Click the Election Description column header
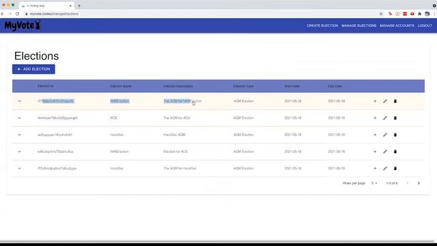 pyautogui.click(x=178, y=86)
